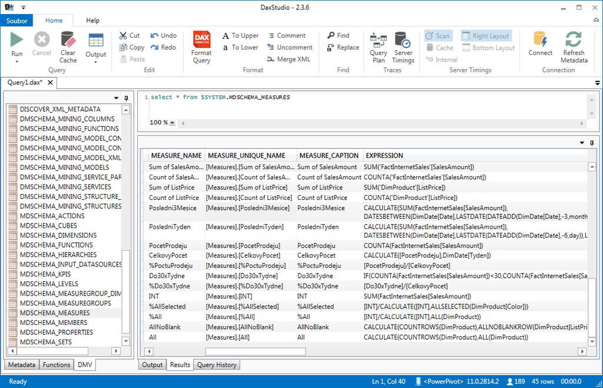
Task: Sort by the MEASURE_NAME column header
Action: pyautogui.click(x=176, y=156)
